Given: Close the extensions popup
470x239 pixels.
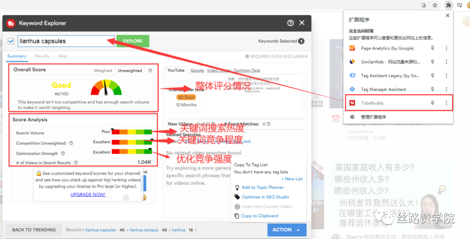Looking at the screenshot, I should point(447,16).
